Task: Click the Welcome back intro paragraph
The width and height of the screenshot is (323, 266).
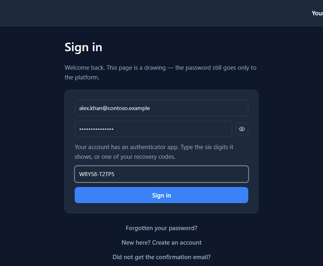Action: coord(160,73)
